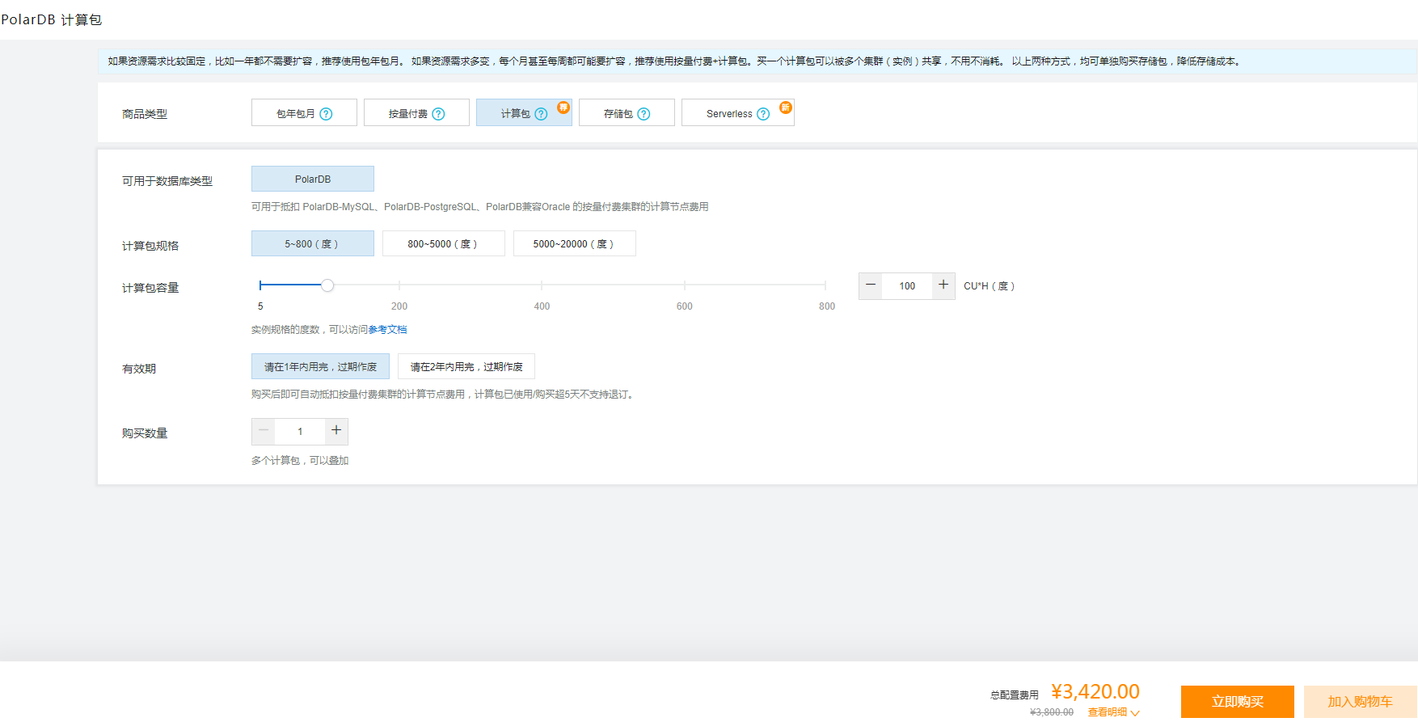Image resolution: width=1418 pixels, height=722 pixels.
Task: Expand 查看明细 price details
Action: click(x=1113, y=712)
